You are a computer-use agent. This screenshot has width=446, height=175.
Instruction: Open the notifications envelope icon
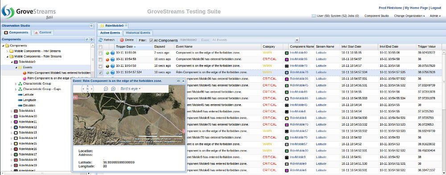[x=314, y=16]
